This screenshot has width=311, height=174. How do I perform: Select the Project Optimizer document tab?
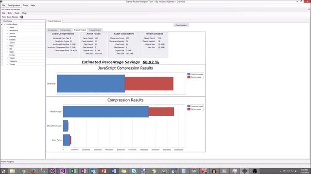click(54, 21)
